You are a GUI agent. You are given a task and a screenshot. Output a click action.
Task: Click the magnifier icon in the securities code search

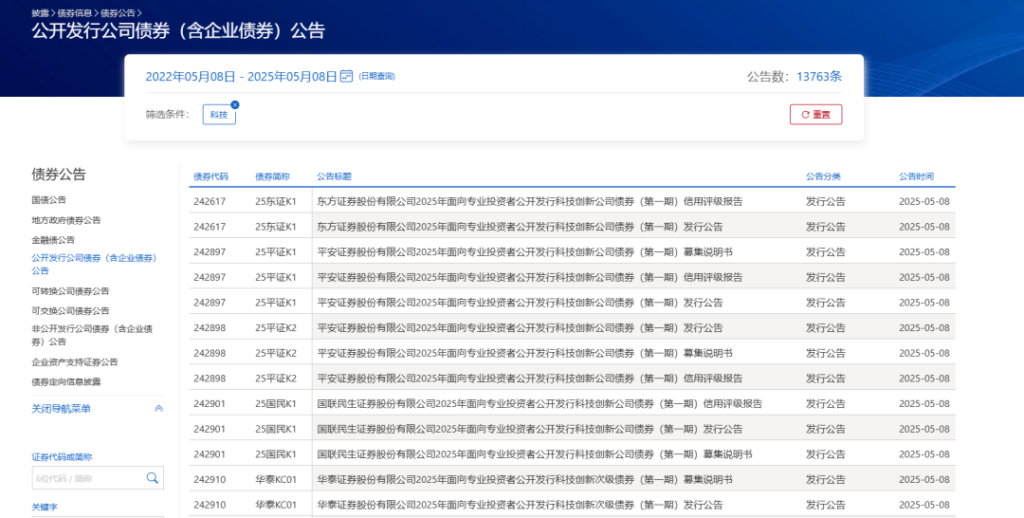[152, 478]
